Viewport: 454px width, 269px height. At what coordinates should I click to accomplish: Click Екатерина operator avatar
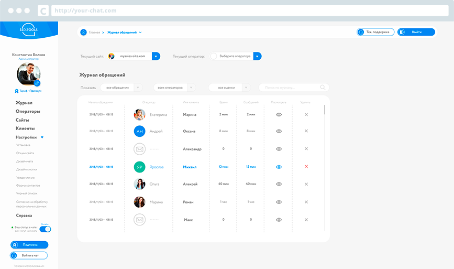pos(140,114)
